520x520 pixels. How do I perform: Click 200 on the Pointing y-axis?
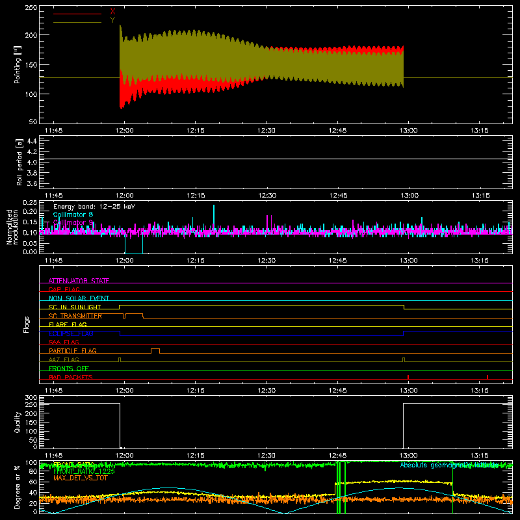[31, 35]
